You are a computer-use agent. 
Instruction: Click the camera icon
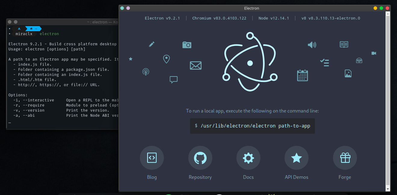pyautogui.click(x=187, y=45)
